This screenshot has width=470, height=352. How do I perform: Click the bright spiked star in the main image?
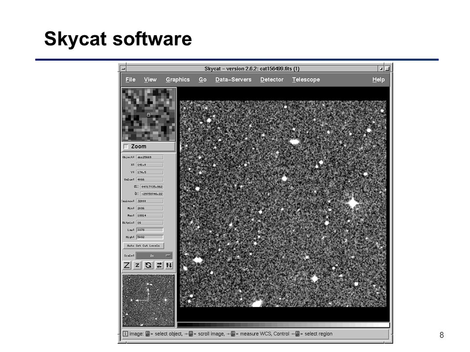coord(353,202)
